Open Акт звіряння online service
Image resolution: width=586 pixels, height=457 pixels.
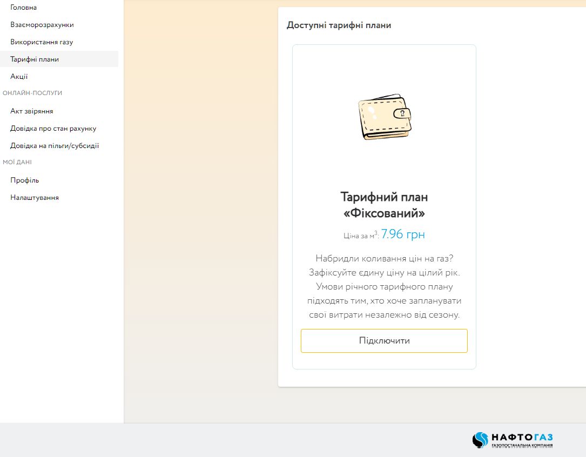point(32,111)
